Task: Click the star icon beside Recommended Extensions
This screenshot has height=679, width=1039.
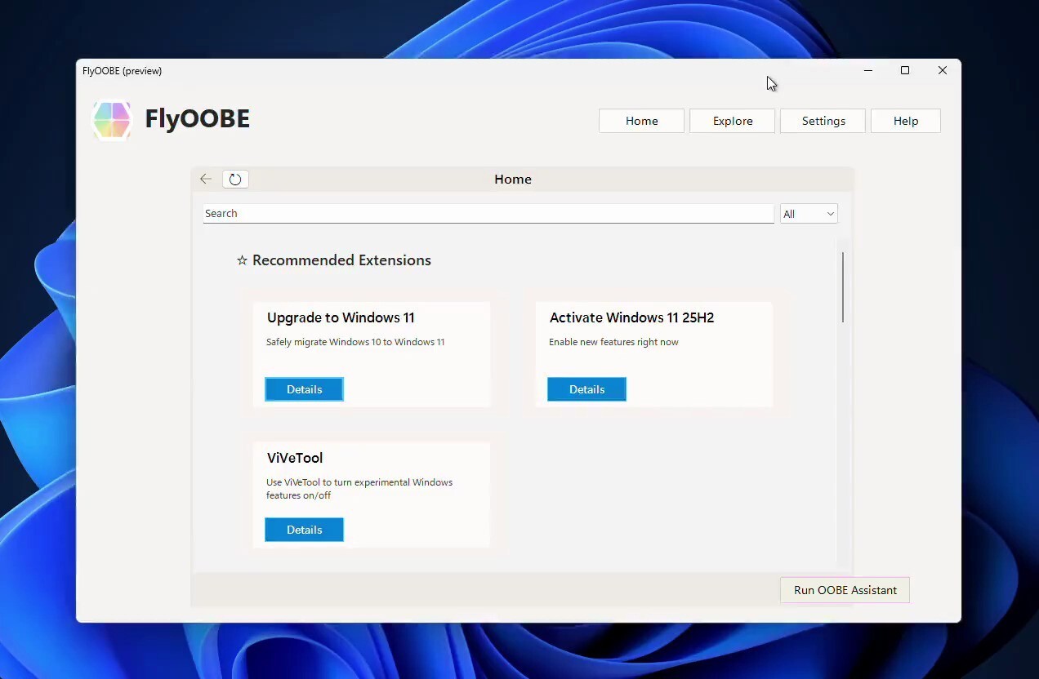Action: (242, 260)
